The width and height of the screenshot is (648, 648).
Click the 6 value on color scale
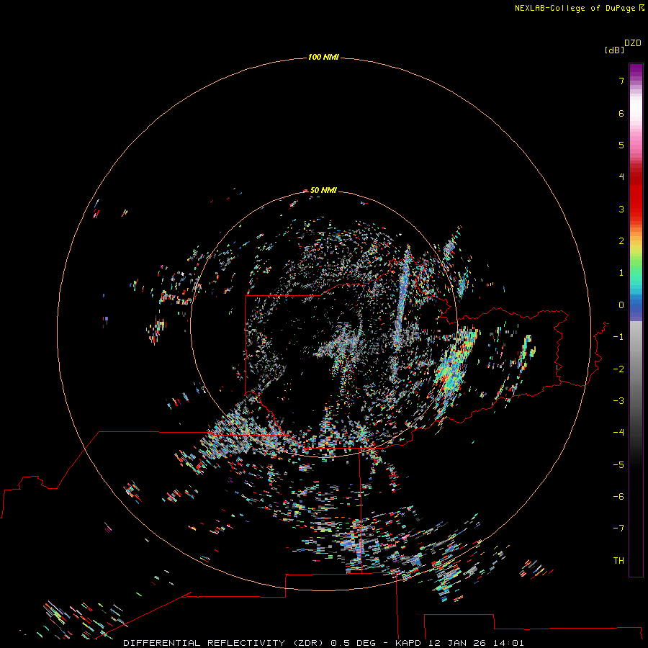pos(621,113)
